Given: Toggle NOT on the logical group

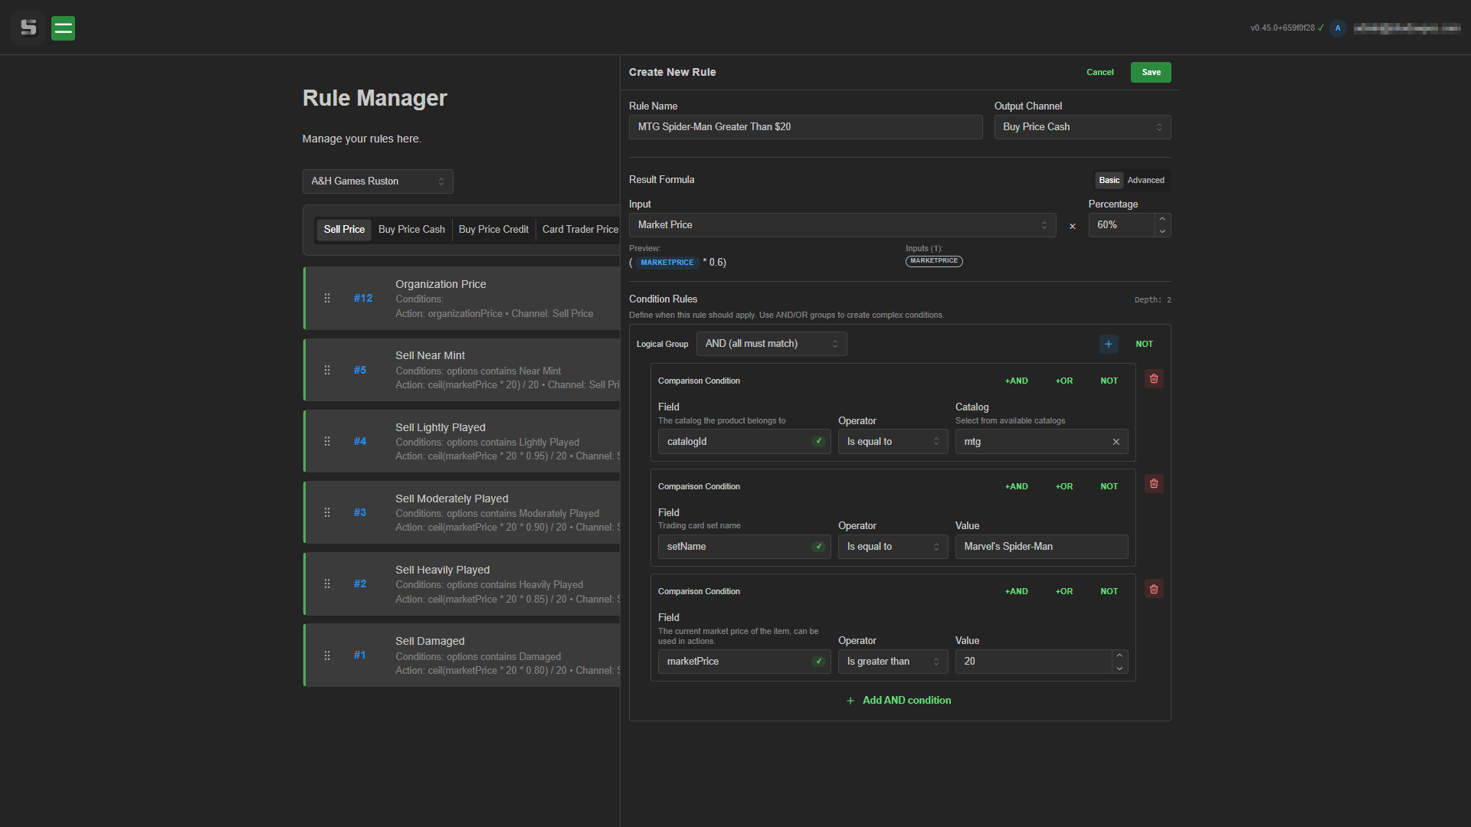Looking at the screenshot, I should [1144, 344].
